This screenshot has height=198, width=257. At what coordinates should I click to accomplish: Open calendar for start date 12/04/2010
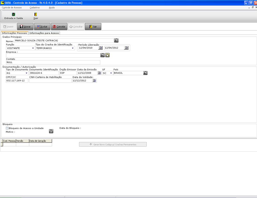[x=100, y=48]
